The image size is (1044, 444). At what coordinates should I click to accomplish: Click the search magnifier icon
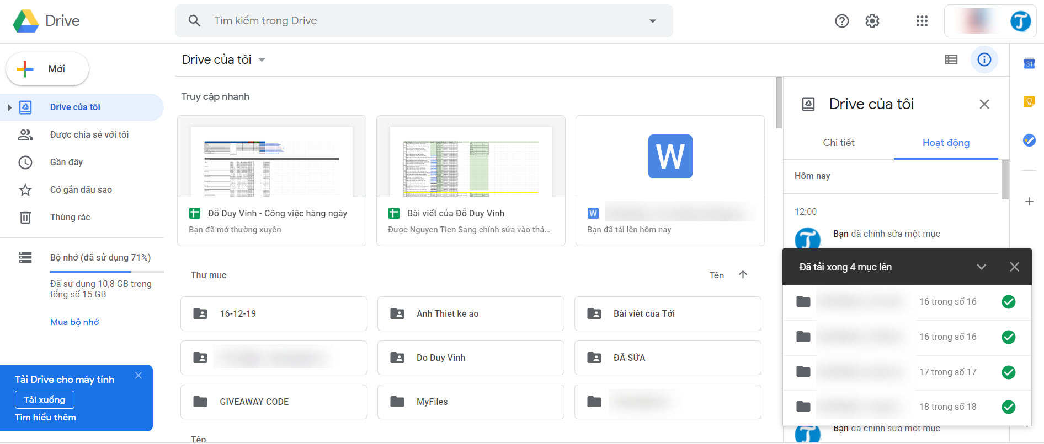click(x=194, y=21)
